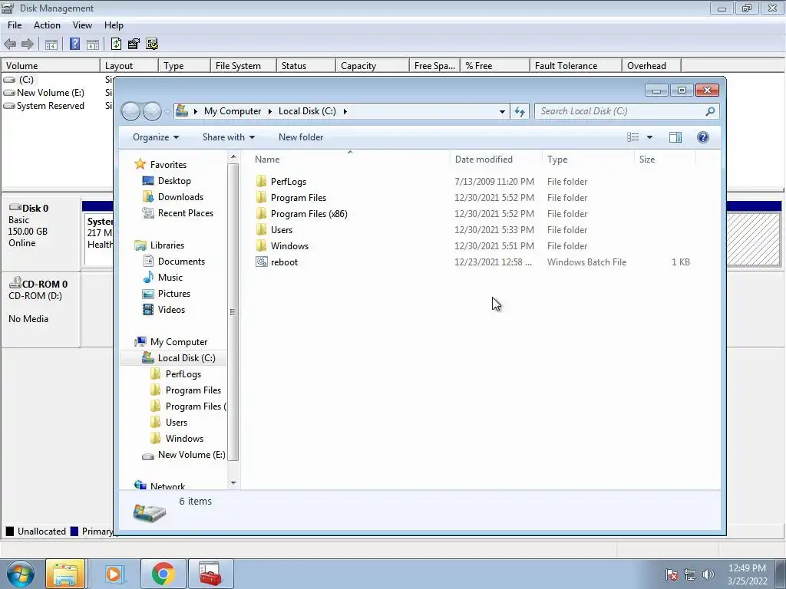786x589 pixels.
Task: Toggle the preview pane icon
Action: (675, 137)
